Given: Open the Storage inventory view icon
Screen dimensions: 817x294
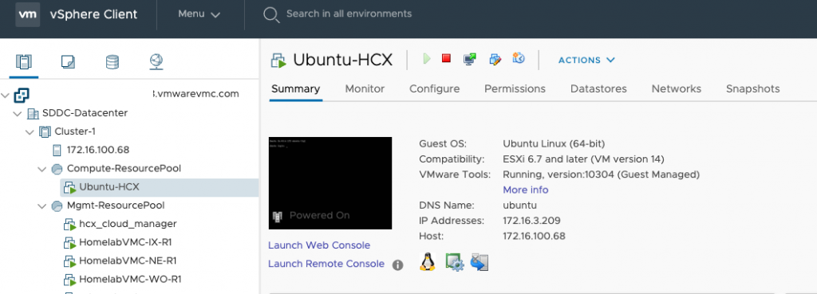Looking at the screenshot, I should point(112,62).
